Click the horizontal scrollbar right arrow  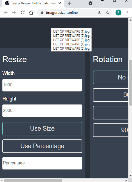coord(126,181)
